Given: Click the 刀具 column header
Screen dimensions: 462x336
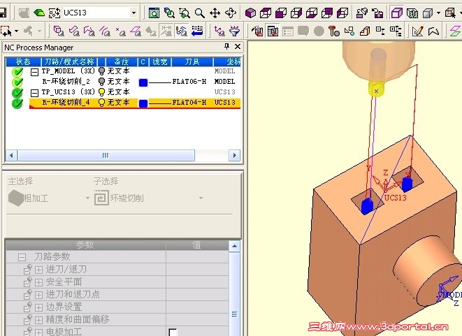Looking at the screenshot, I should tap(192, 61).
